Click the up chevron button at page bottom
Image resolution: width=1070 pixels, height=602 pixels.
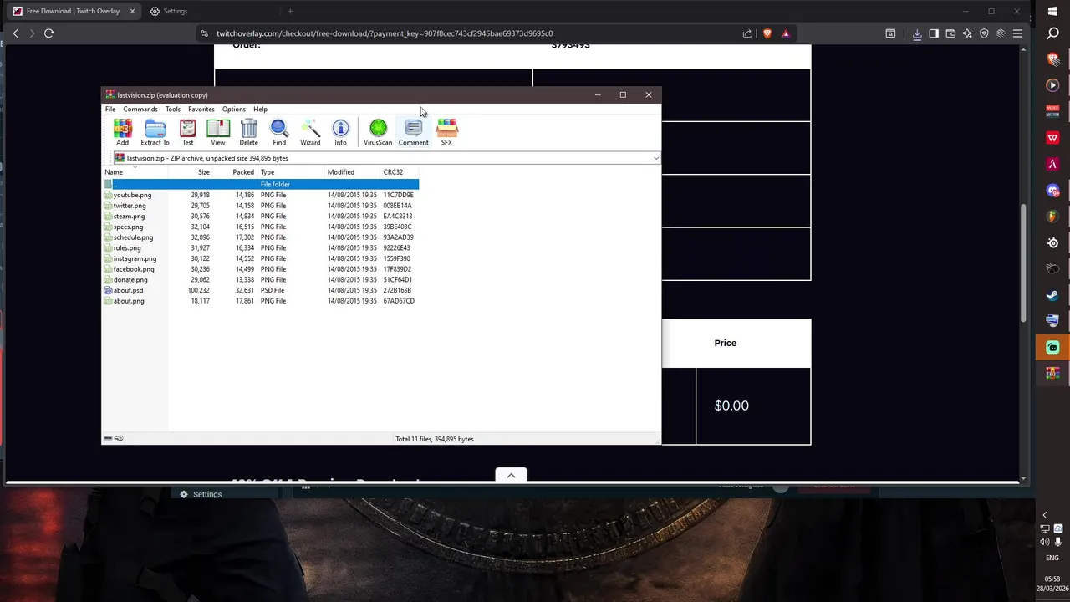click(511, 475)
